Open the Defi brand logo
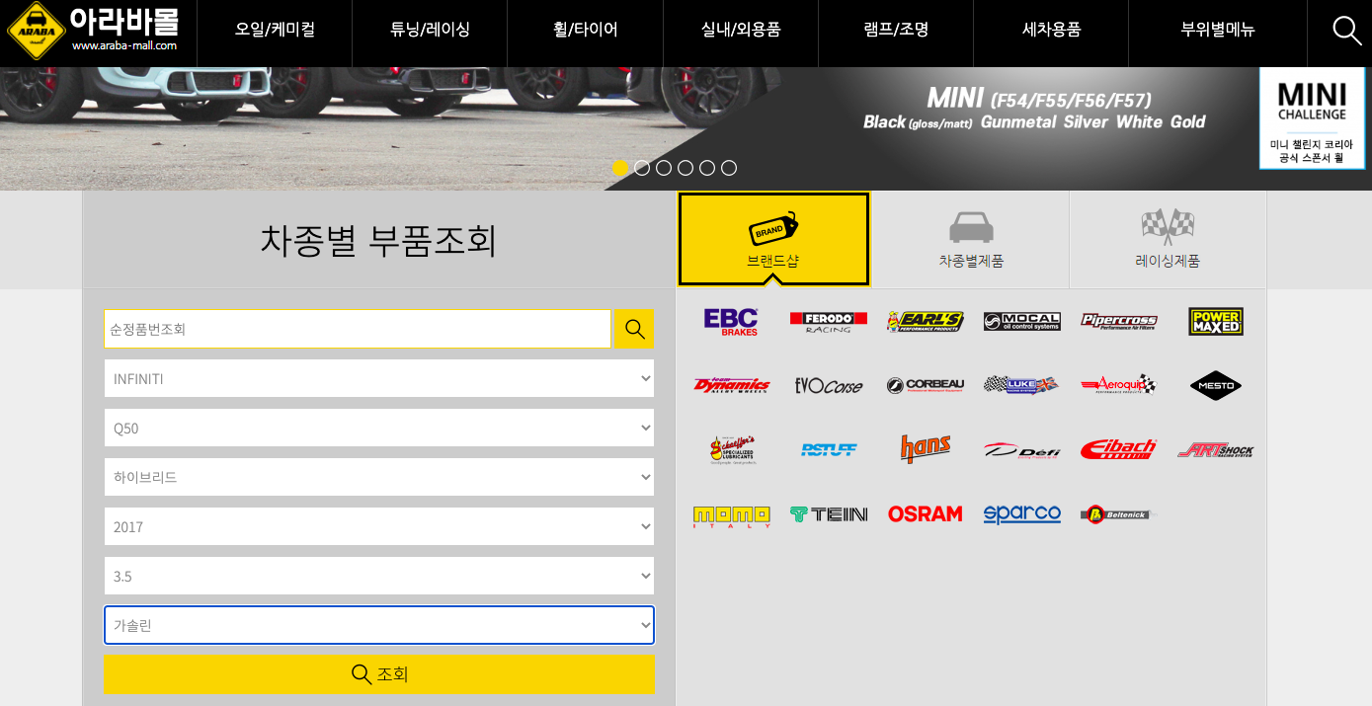The image size is (1372, 706). [1022, 449]
